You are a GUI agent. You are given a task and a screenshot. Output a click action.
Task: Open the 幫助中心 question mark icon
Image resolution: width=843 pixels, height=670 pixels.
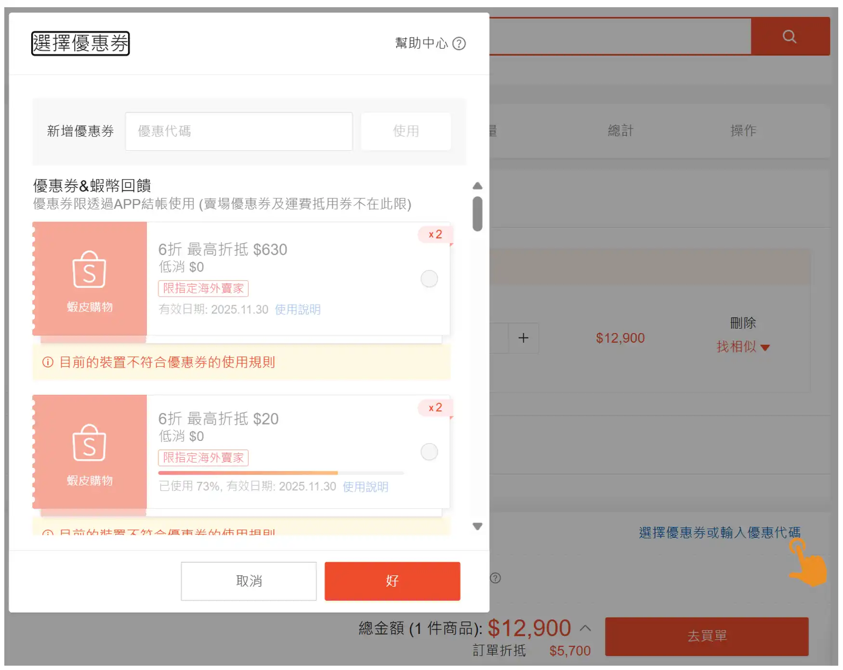pyautogui.click(x=459, y=44)
